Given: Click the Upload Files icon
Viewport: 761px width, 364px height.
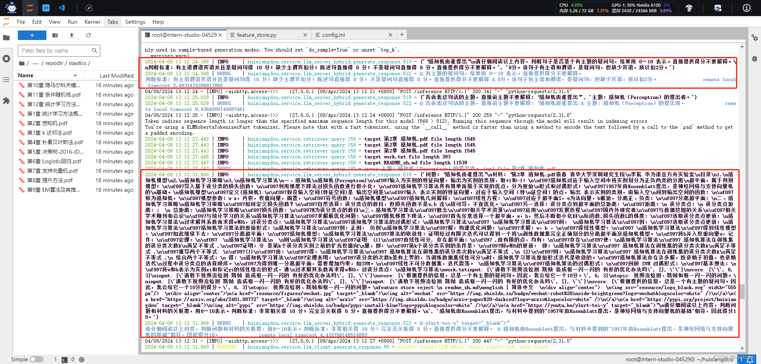Looking at the screenshot, I should click(72, 35).
